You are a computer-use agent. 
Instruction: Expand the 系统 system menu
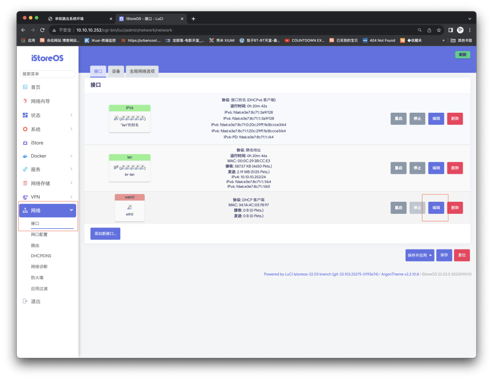(x=71, y=129)
